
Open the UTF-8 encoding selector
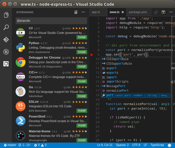coord(136,145)
